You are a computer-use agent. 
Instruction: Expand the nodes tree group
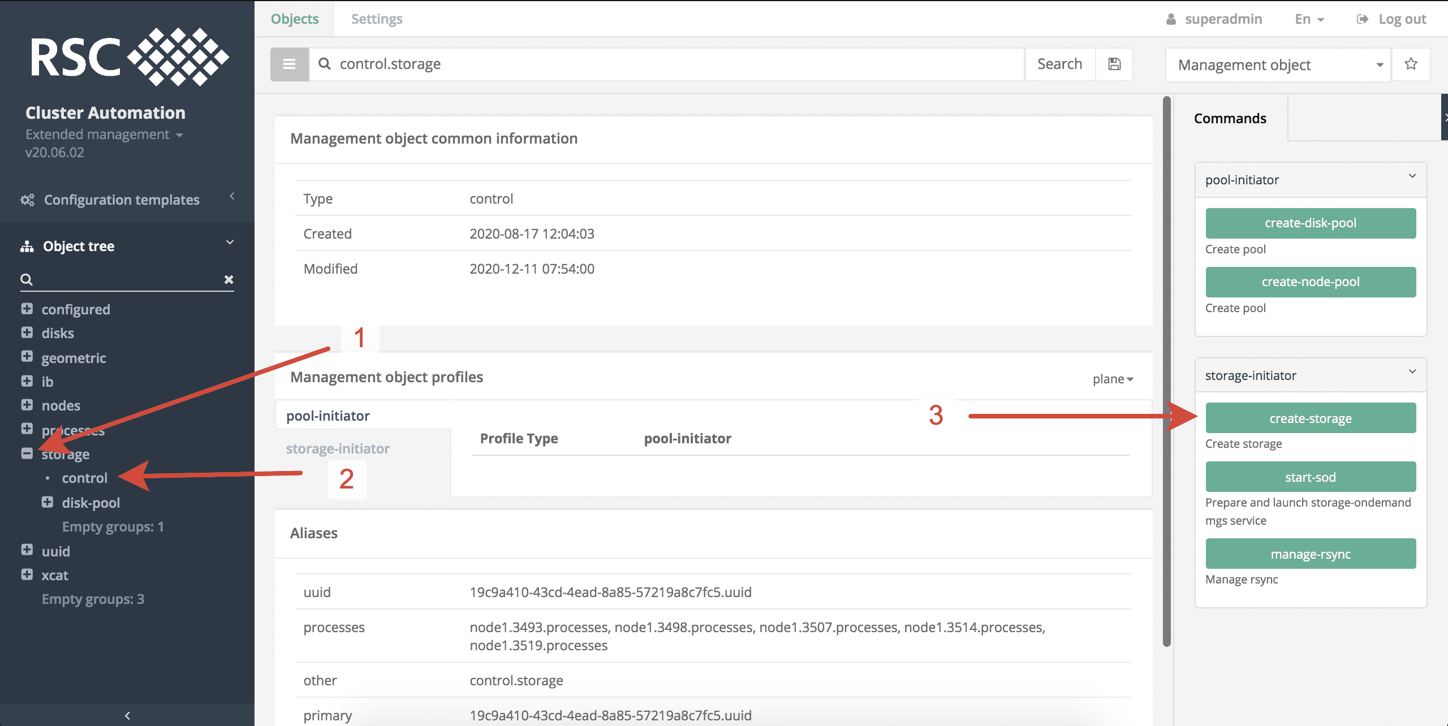tap(27, 405)
